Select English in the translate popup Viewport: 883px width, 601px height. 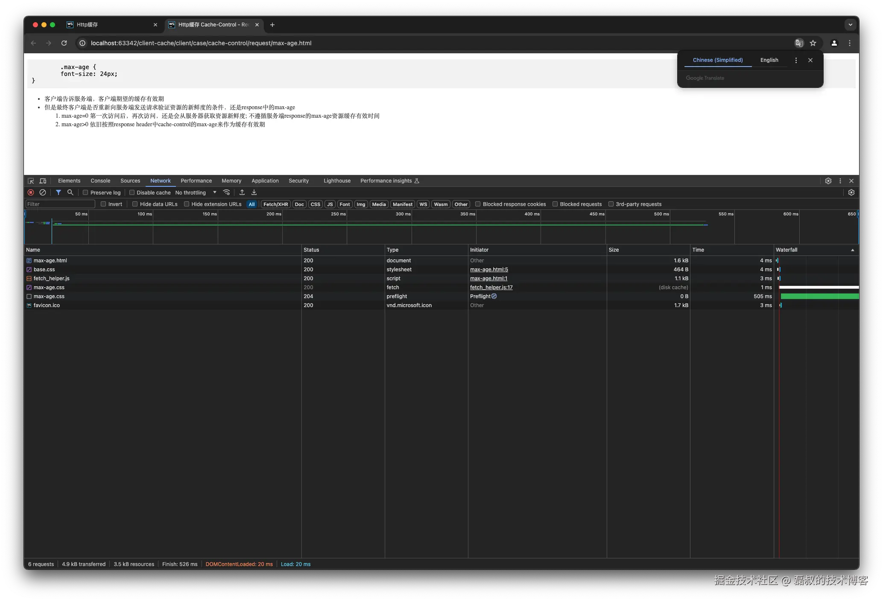(x=769, y=60)
